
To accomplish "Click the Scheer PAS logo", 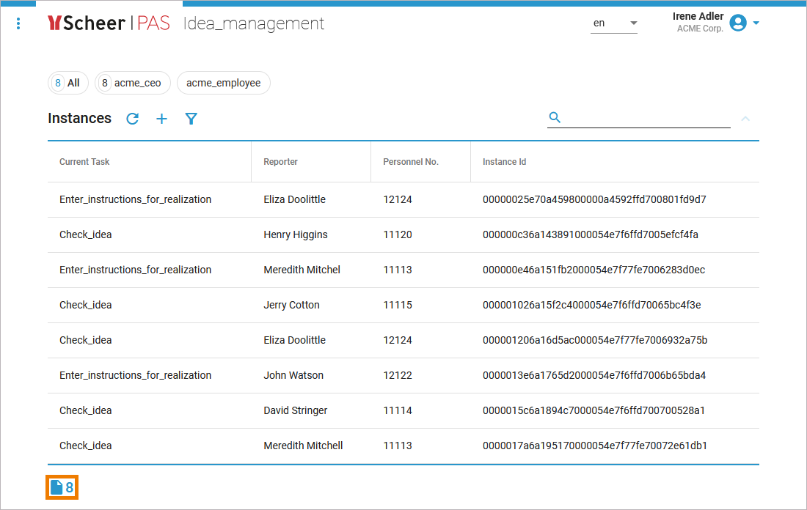I will 109,23.
